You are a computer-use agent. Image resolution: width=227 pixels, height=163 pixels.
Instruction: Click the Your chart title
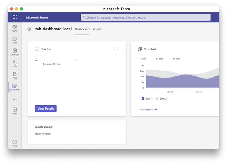(x=150, y=49)
